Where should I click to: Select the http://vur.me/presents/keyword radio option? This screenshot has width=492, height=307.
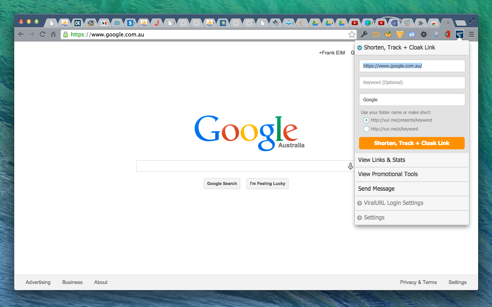coord(366,120)
